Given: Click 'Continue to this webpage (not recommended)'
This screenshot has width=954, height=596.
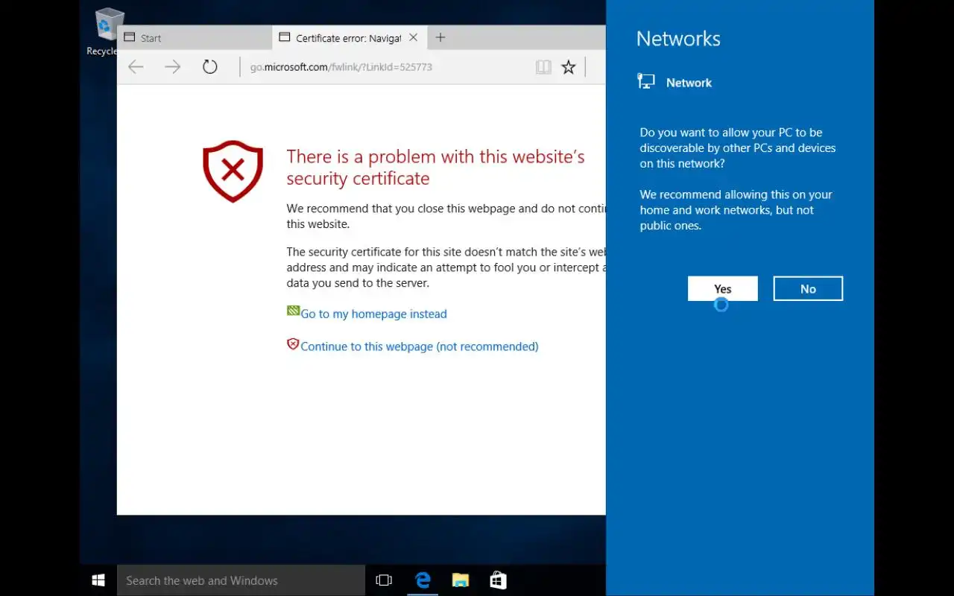Looking at the screenshot, I should [x=419, y=346].
